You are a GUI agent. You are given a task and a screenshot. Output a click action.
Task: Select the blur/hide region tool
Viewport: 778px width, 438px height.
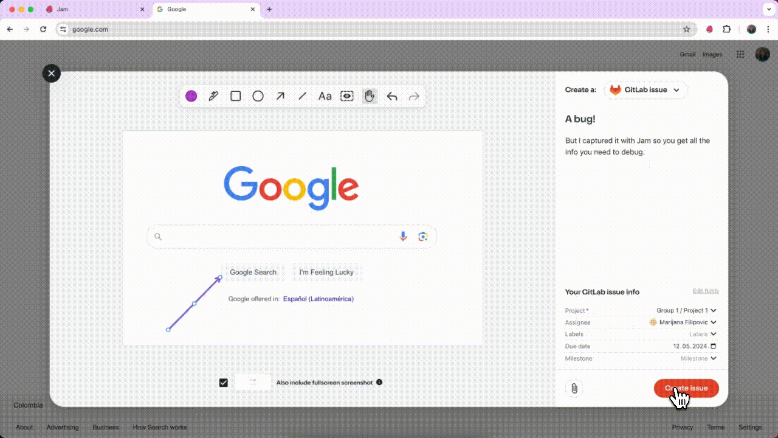tap(347, 96)
